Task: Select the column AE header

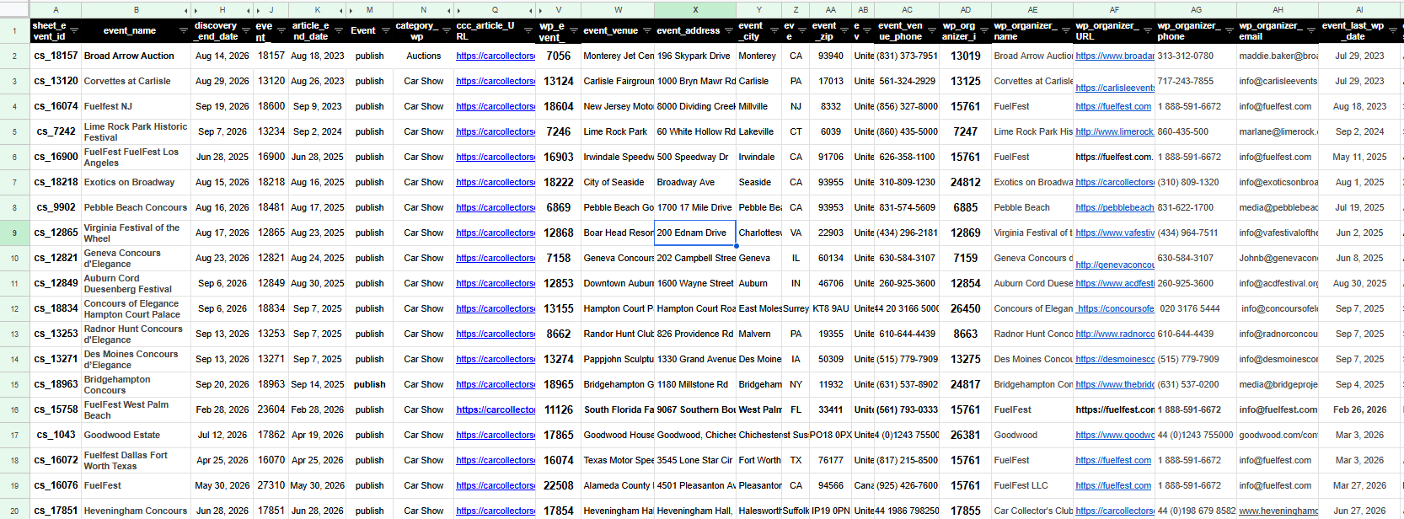Action: coord(1032,10)
